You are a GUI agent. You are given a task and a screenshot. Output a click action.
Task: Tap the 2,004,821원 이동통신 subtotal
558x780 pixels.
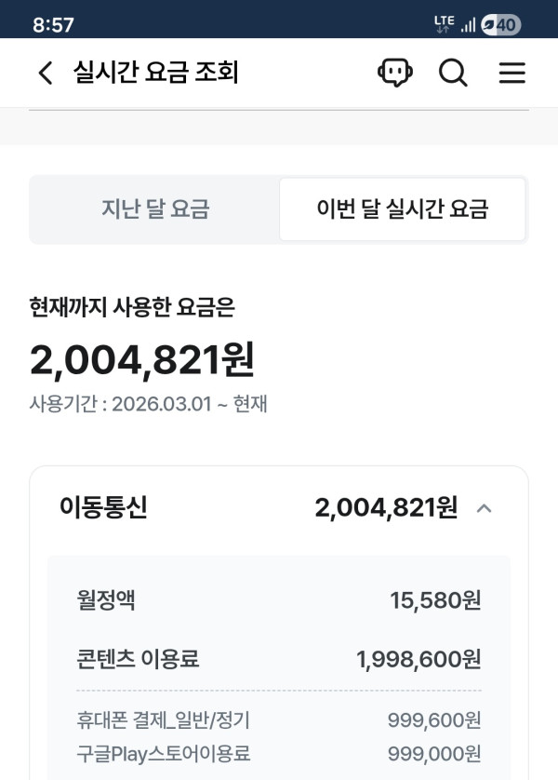[x=386, y=507]
